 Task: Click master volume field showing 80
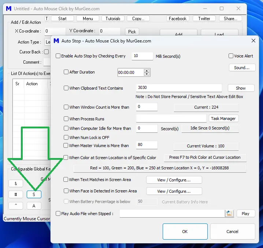[x=147, y=145]
